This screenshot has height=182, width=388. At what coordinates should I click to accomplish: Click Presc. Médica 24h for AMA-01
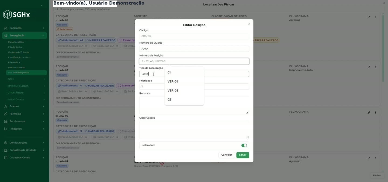click(x=72, y=46)
